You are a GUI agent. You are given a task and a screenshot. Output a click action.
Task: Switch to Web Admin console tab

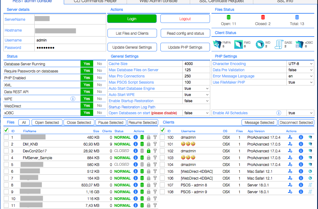(159, 2)
